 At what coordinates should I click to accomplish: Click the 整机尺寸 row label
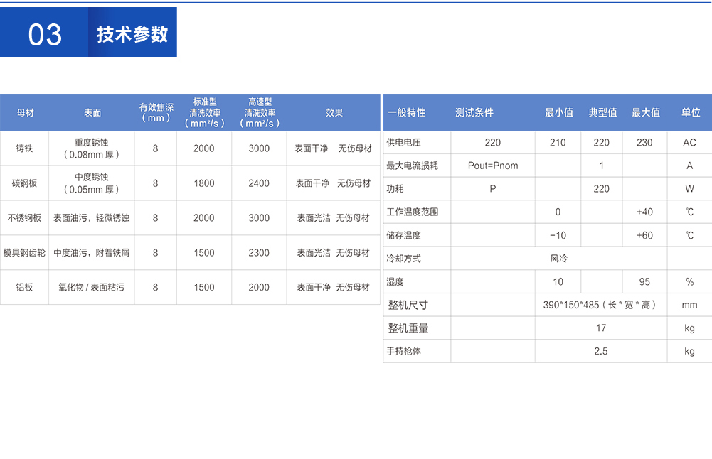pos(408,305)
